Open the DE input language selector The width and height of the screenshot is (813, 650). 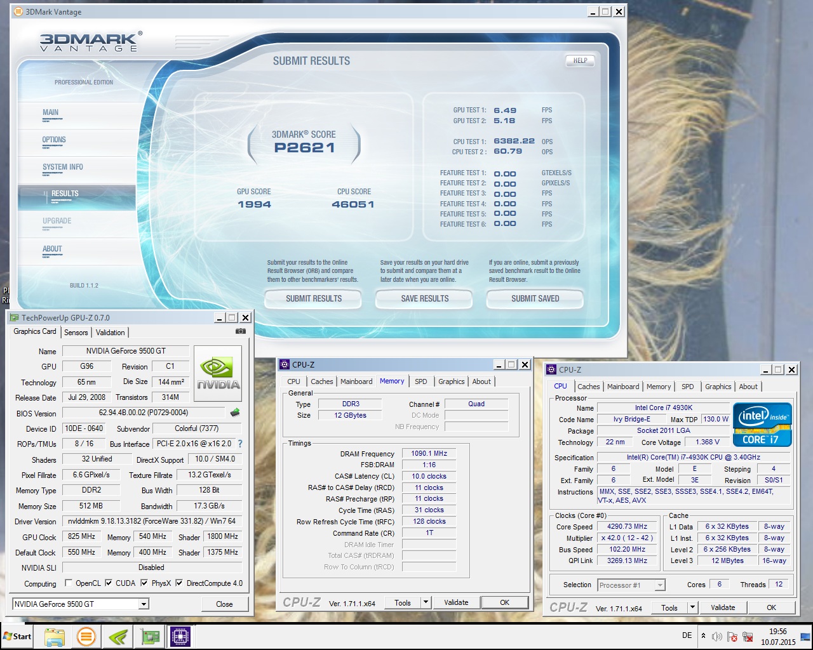click(x=687, y=635)
